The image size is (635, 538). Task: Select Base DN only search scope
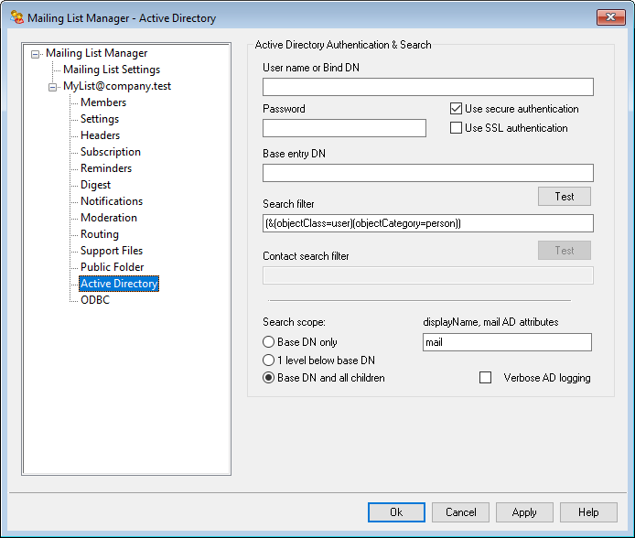coord(269,342)
